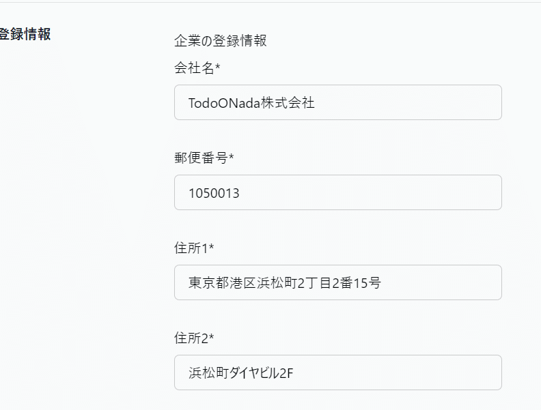Screen dimensions: 541x410
Task: Click the required asterisk next to 郵便番号
Action: (x=231, y=158)
